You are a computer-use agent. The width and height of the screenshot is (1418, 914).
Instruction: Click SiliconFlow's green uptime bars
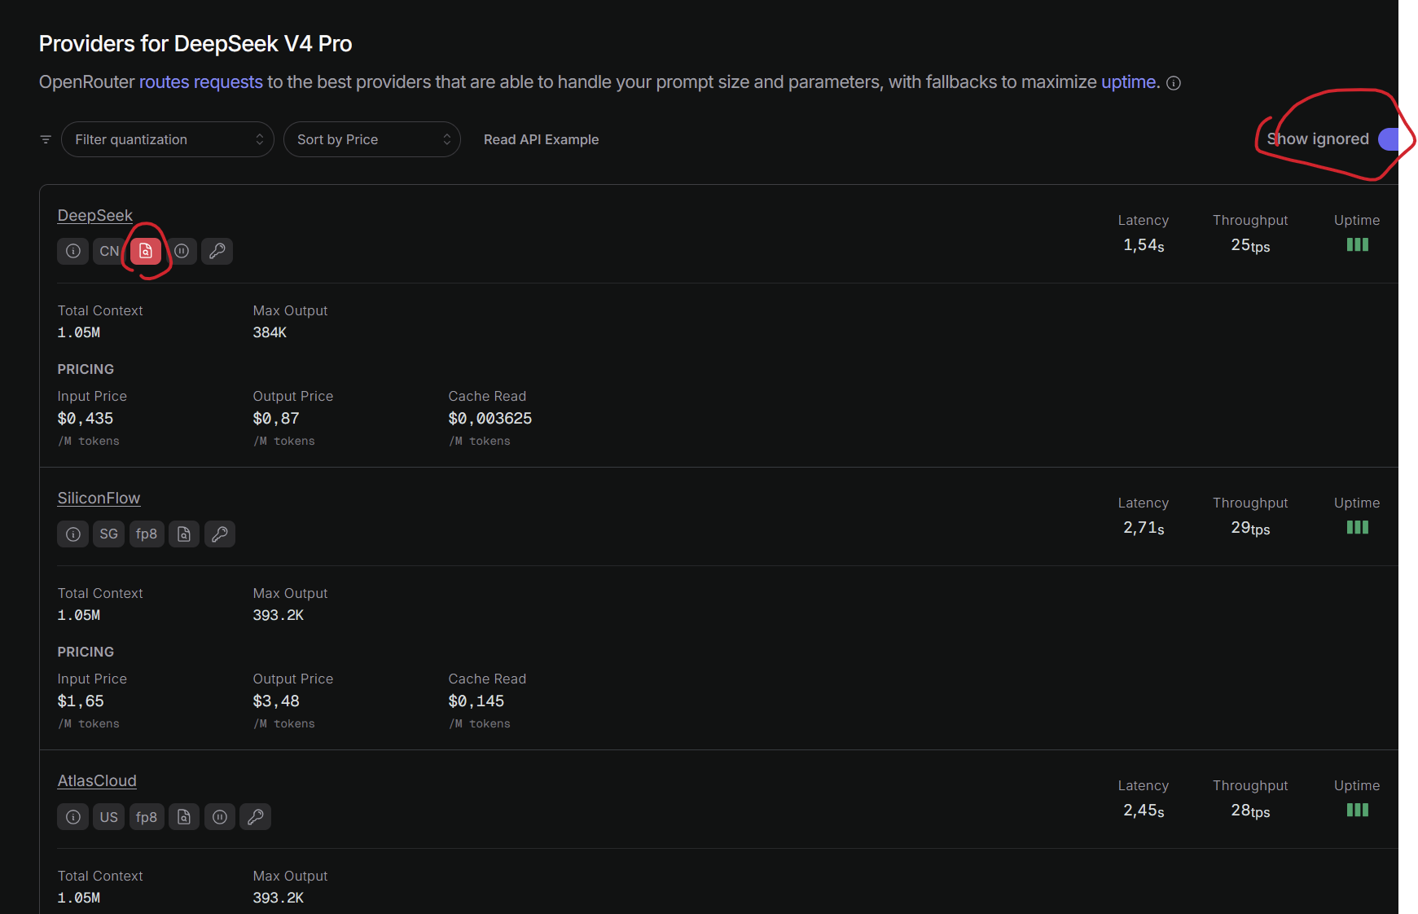tap(1357, 527)
